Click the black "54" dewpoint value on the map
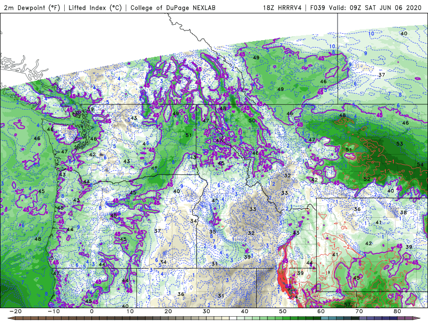 (420, 164)
